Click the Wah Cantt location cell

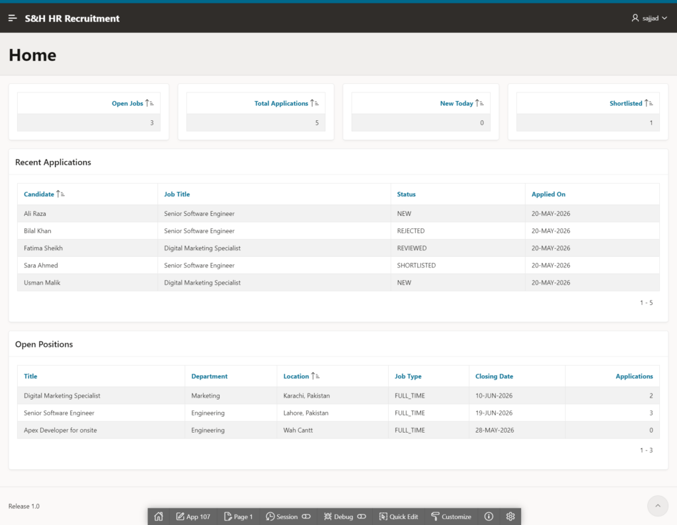[x=333, y=430]
